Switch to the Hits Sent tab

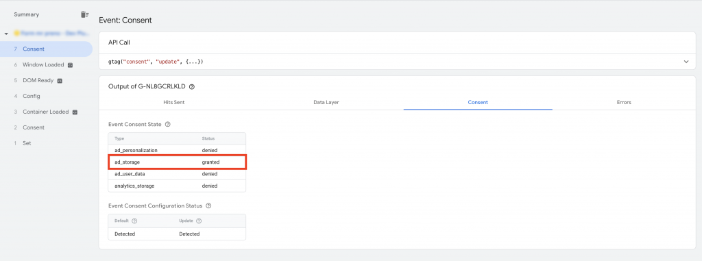[x=173, y=102]
